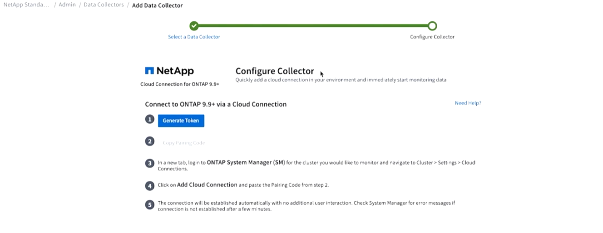Navigate to Data Collectors breadcrumb
Viewport: 603px width, 233px height.
coord(104,5)
